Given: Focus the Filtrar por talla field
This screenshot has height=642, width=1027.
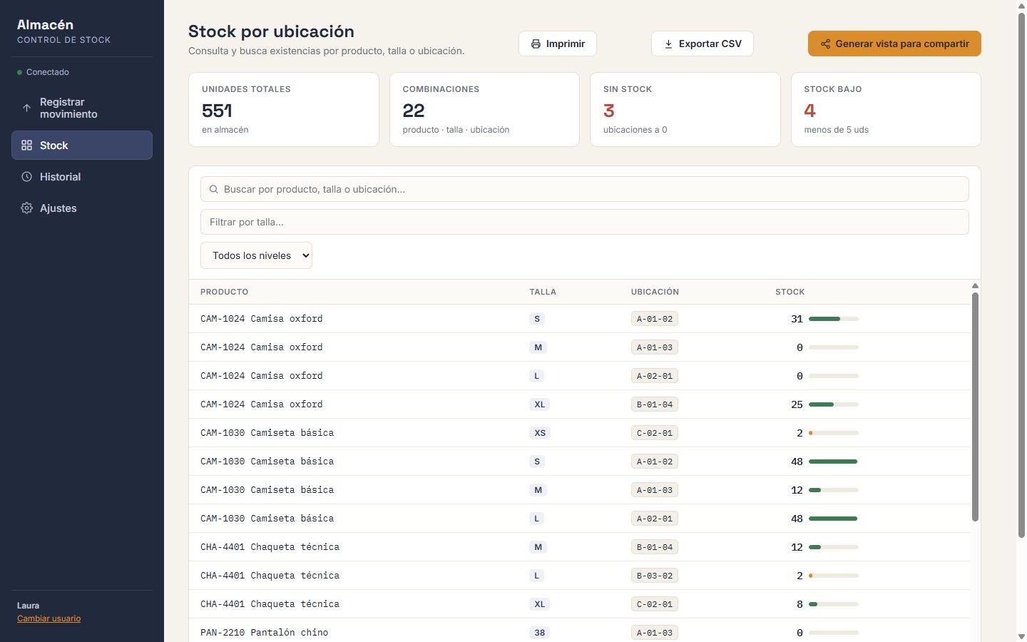Looking at the screenshot, I should [585, 222].
